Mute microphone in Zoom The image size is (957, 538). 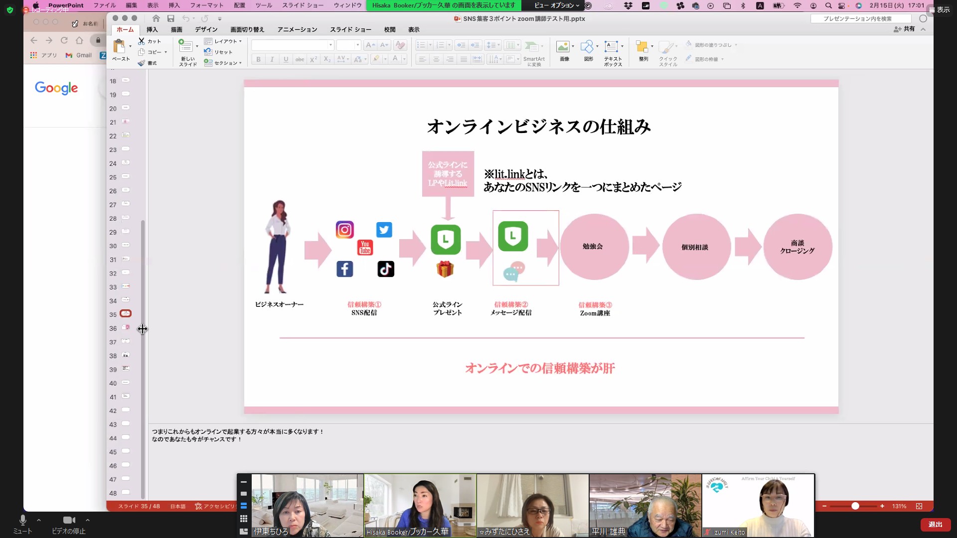tap(22, 525)
